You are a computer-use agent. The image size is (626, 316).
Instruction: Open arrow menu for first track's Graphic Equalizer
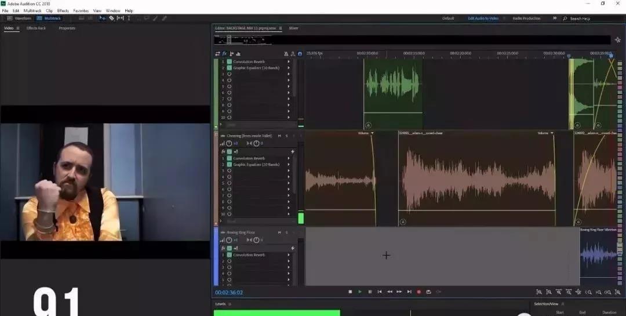[x=289, y=68]
